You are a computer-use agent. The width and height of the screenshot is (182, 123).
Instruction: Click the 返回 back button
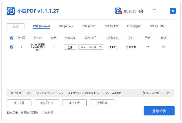coord(16,26)
